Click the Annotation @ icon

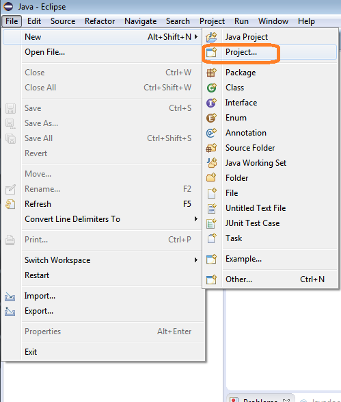coord(211,133)
